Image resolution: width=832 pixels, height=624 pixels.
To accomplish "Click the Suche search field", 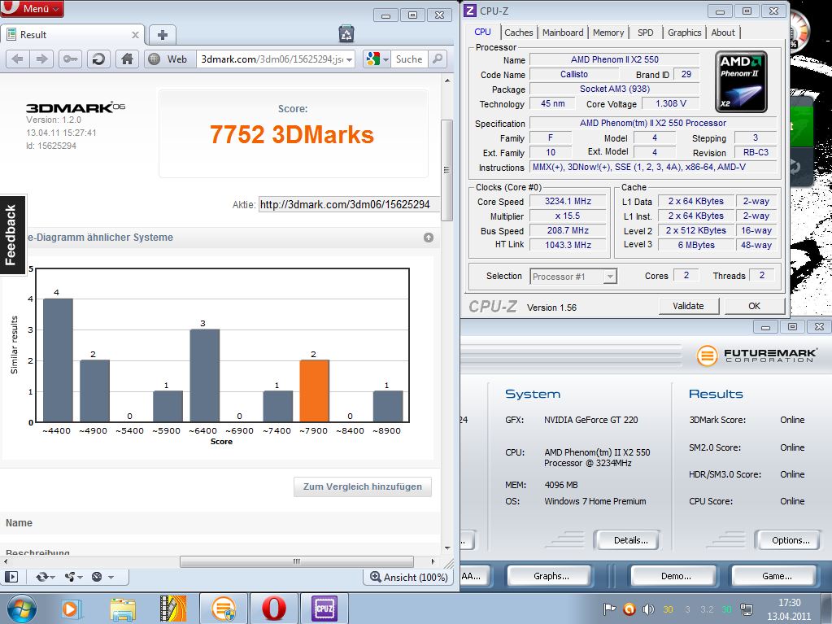I will (x=408, y=59).
